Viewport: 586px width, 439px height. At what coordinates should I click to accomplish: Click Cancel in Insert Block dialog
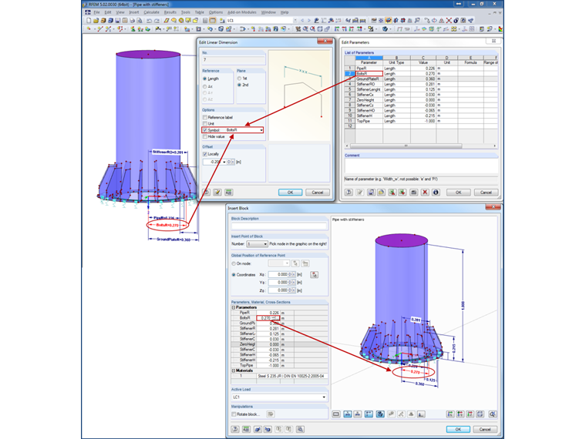point(485,429)
